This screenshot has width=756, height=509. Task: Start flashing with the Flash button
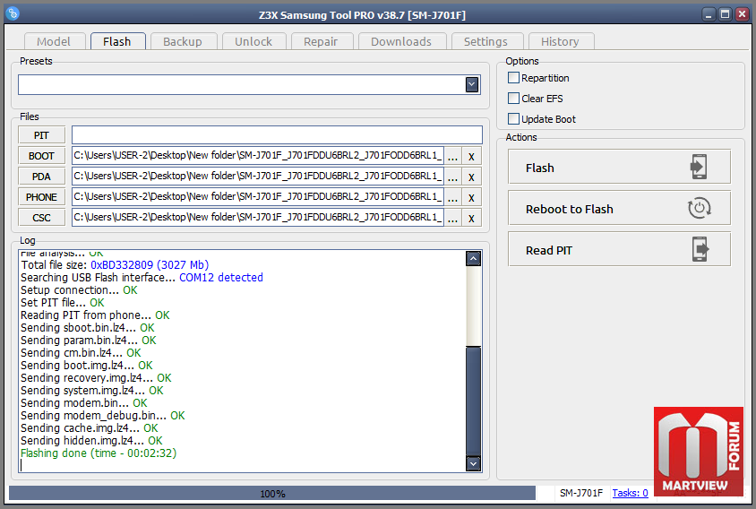coord(619,167)
